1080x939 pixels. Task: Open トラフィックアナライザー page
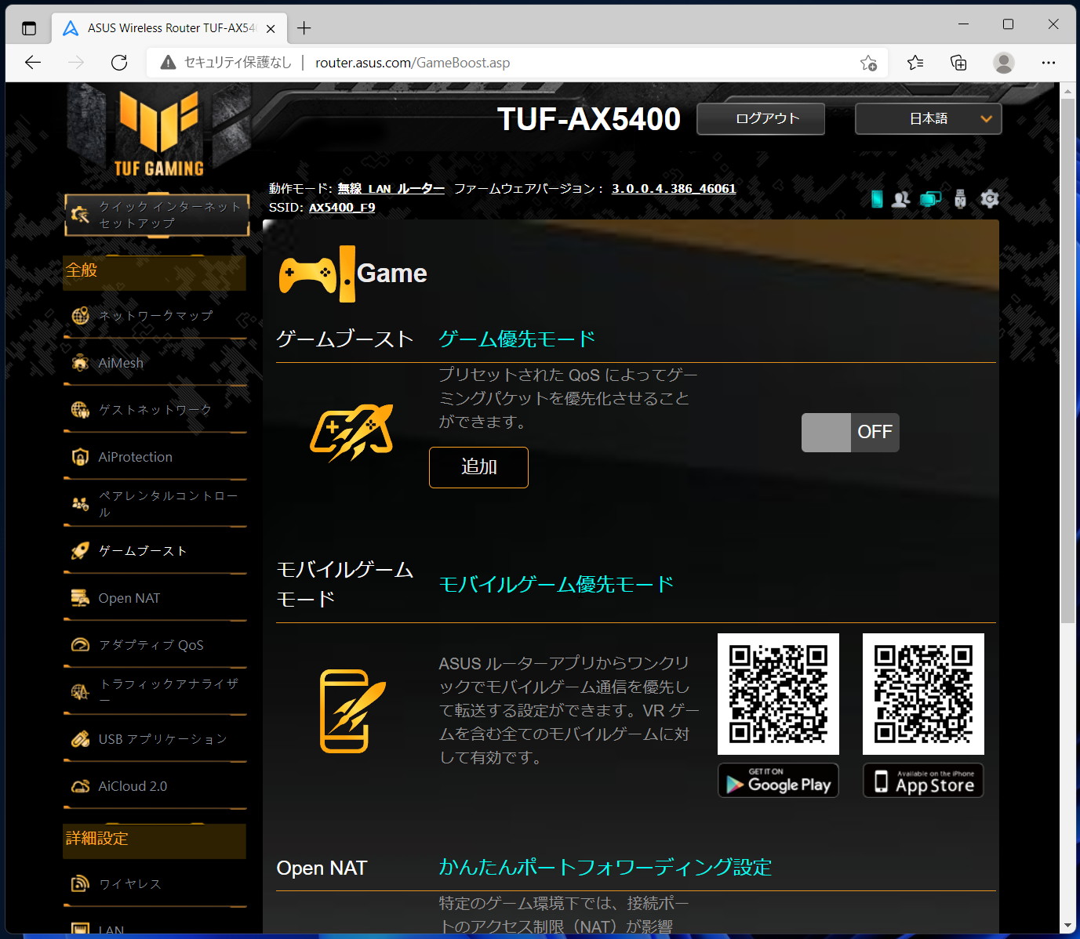169,691
